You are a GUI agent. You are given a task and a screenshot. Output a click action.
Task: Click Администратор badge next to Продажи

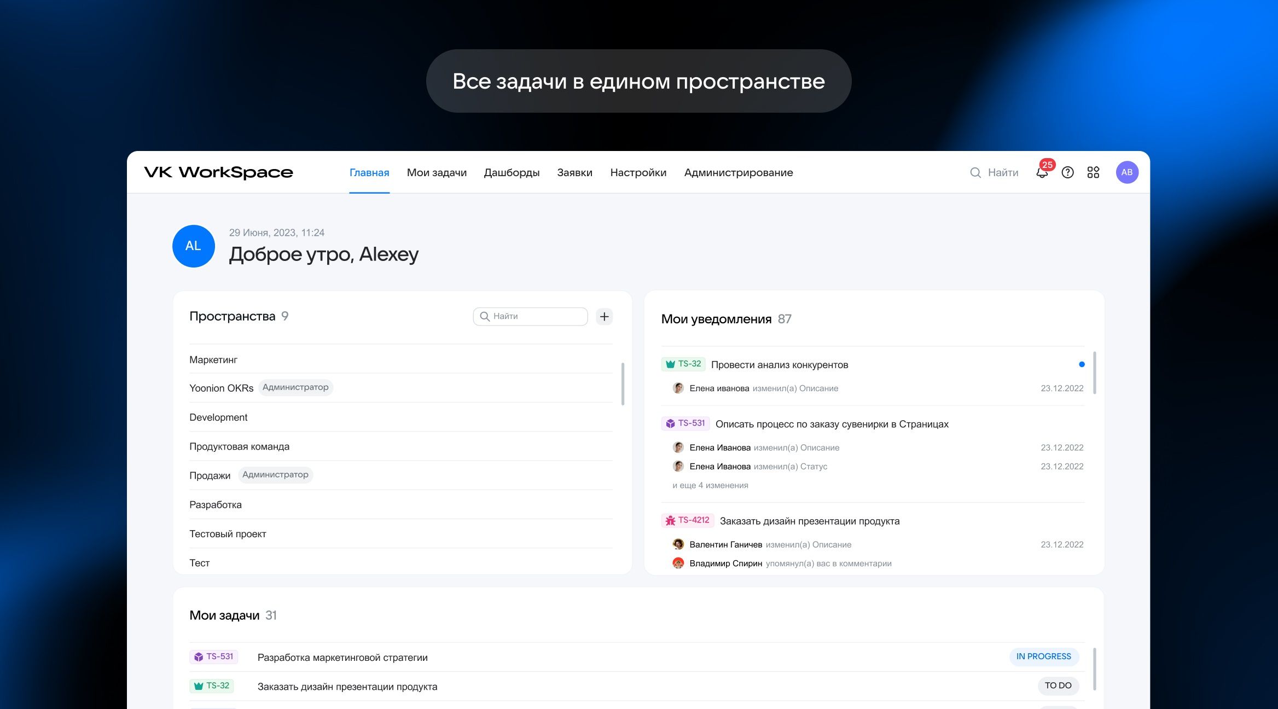coord(275,474)
